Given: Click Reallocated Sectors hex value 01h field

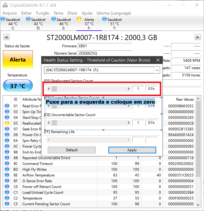Looking at the screenshot, I should tap(151, 89).
